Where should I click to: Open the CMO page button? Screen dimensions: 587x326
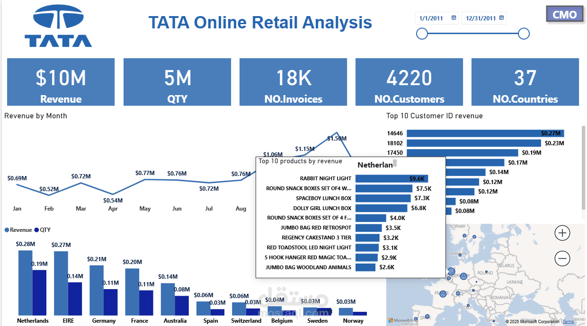click(x=565, y=14)
